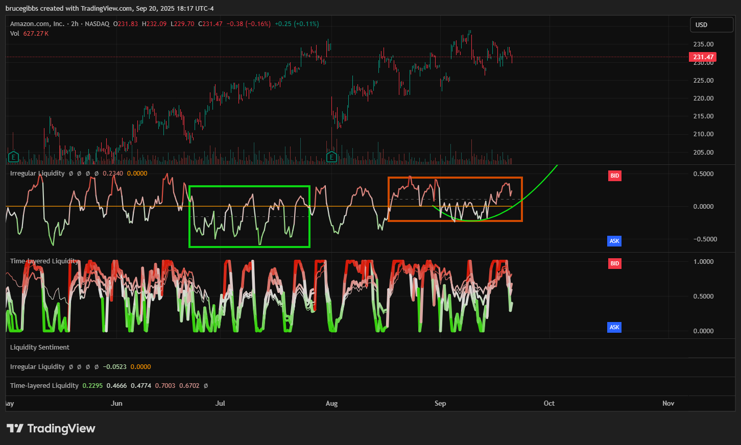Select the Amazon.com, Inc. symbol title
The height and width of the screenshot is (445, 741).
point(37,23)
